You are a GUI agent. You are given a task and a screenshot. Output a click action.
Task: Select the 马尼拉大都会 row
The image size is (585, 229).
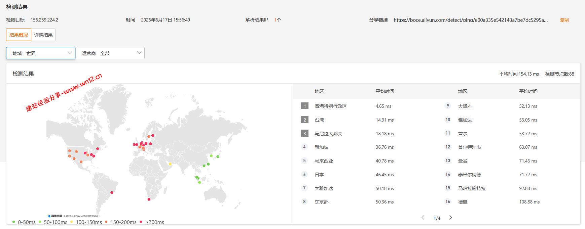click(x=365, y=134)
